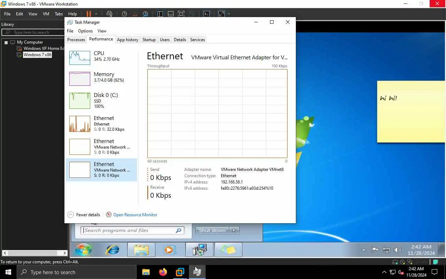The image size is (446, 279).
Task: Click Fewer details expander in Task Manager
Action: pyautogui.click(x=84, y=215)
